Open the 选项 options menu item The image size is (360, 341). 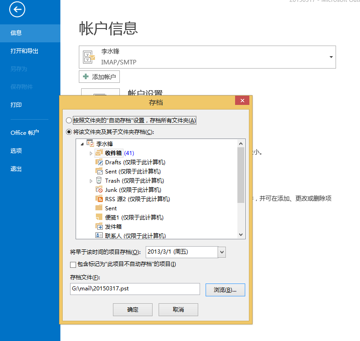[16, 150]
